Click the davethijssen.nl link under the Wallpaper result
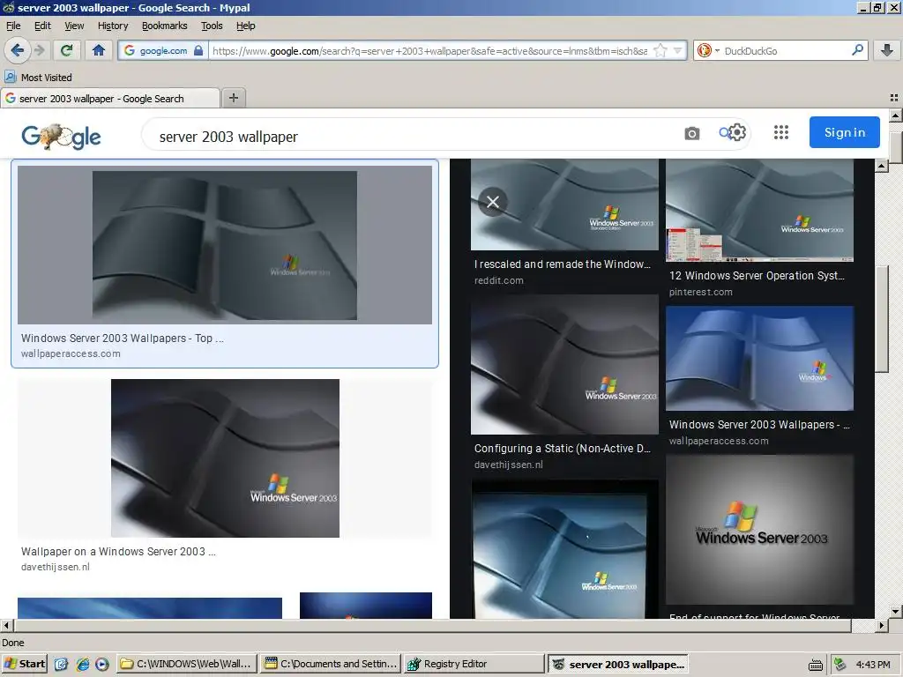Screen dimensions: 903x677 pyautogui.click(x=56, y=567)
